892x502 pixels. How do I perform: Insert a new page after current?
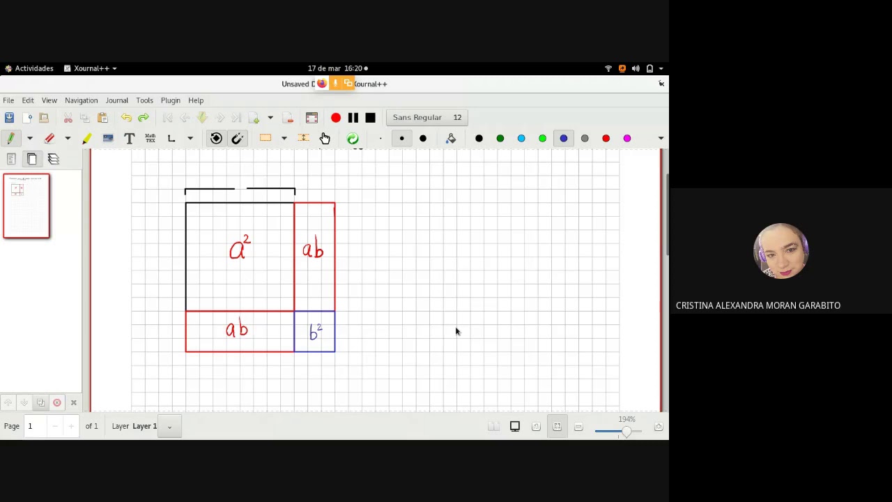[x=254, y=118]
